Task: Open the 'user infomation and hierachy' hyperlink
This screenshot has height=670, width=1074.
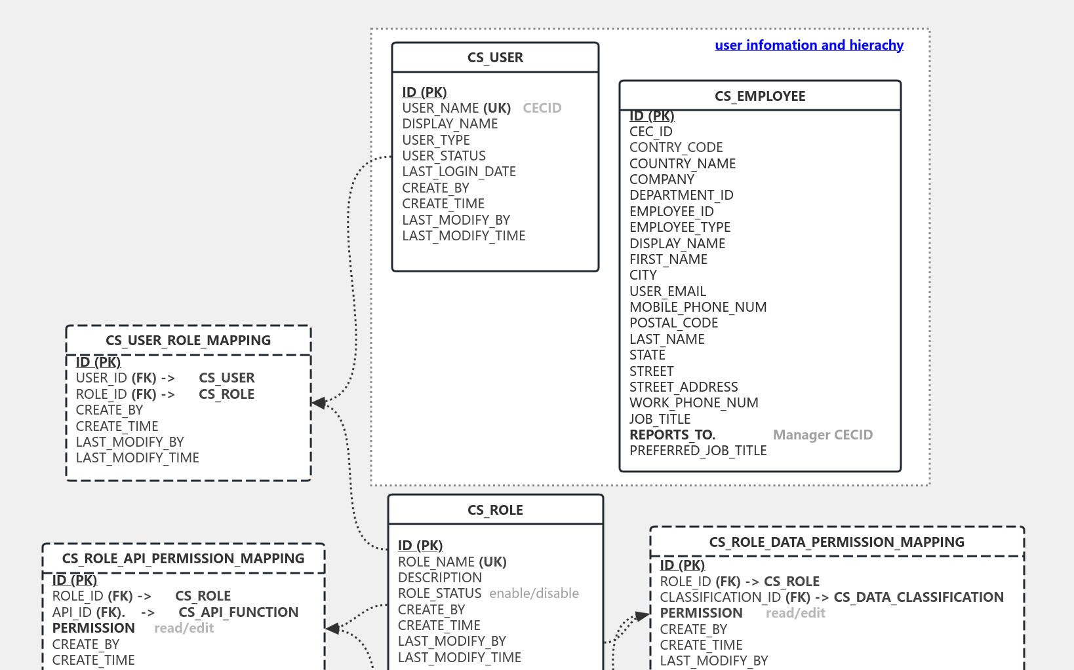Action: (808, 45)
